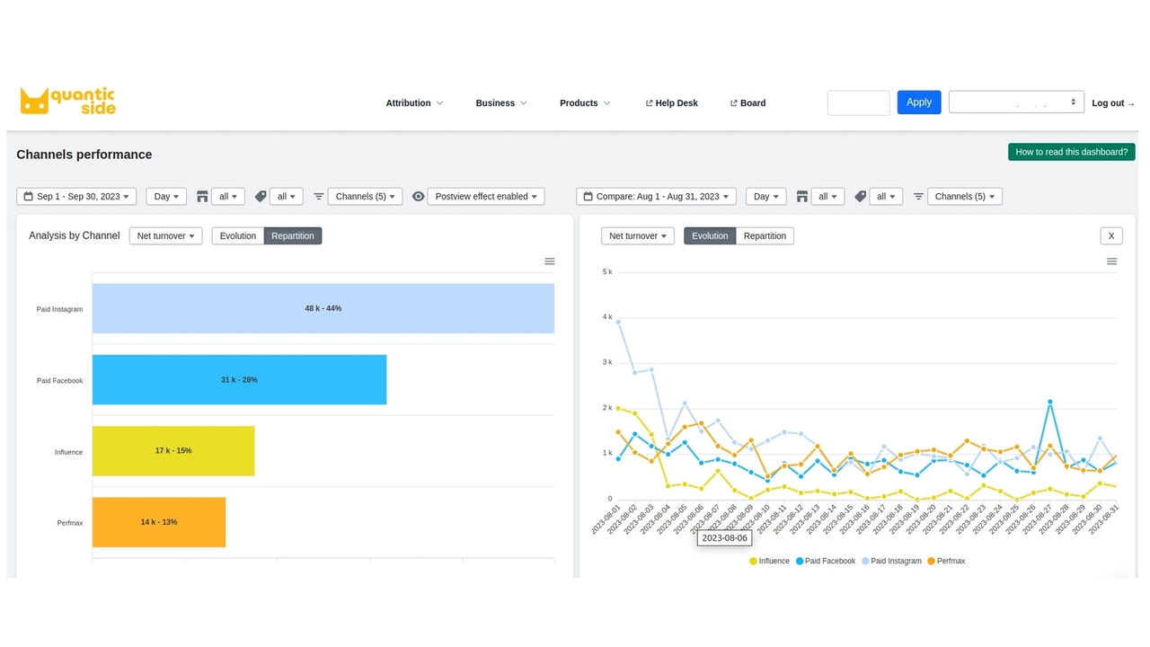Open the How to read this dashboard link
Screen dimensions: 1150x647
(1071, 151)
